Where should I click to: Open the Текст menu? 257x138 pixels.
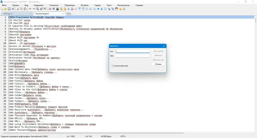109,5
